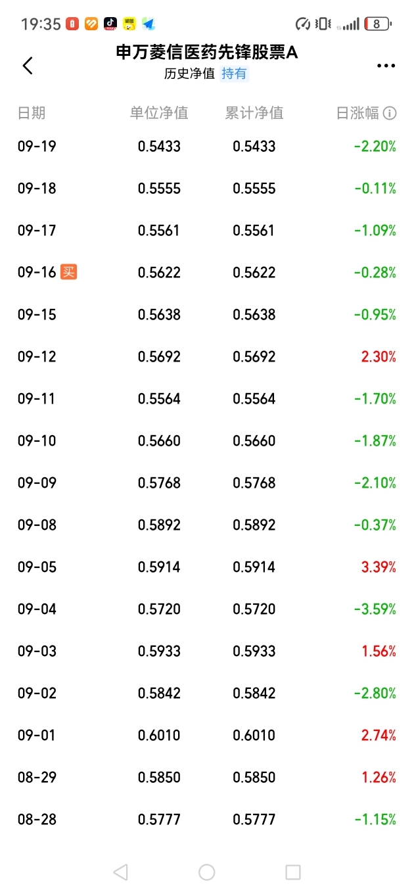Select the 09-12 row with 2.30% gain
The width and height of the screenshot is (414, 894).
207,356
